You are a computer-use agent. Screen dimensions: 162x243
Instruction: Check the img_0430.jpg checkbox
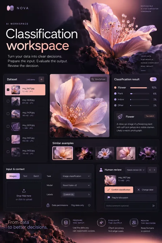click(x=8, y=126)
